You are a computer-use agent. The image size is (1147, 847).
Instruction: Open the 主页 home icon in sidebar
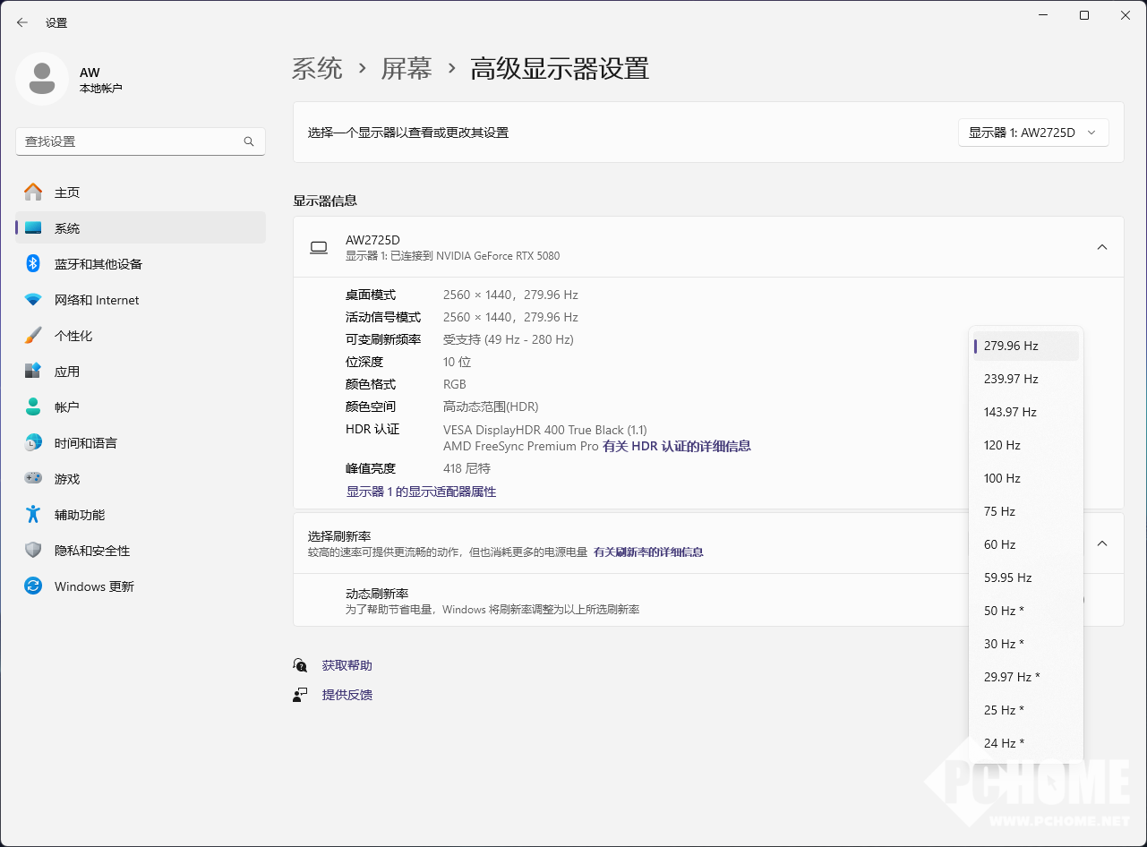[33, 192]
